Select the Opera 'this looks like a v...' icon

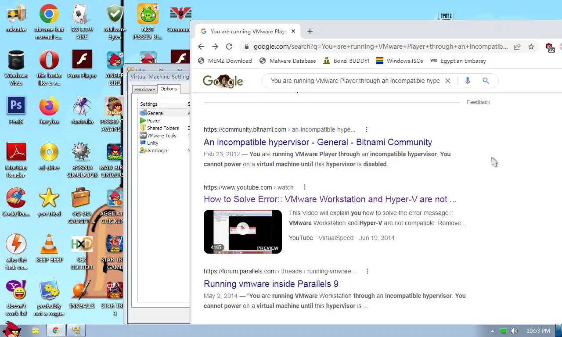point(49,68)
